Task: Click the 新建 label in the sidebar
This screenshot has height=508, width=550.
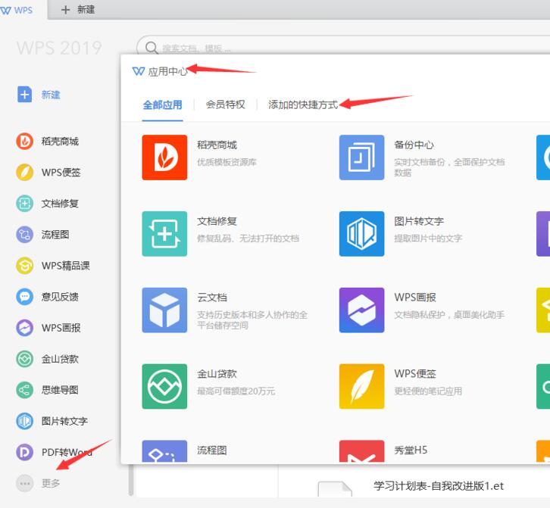Action: [51, 95]
